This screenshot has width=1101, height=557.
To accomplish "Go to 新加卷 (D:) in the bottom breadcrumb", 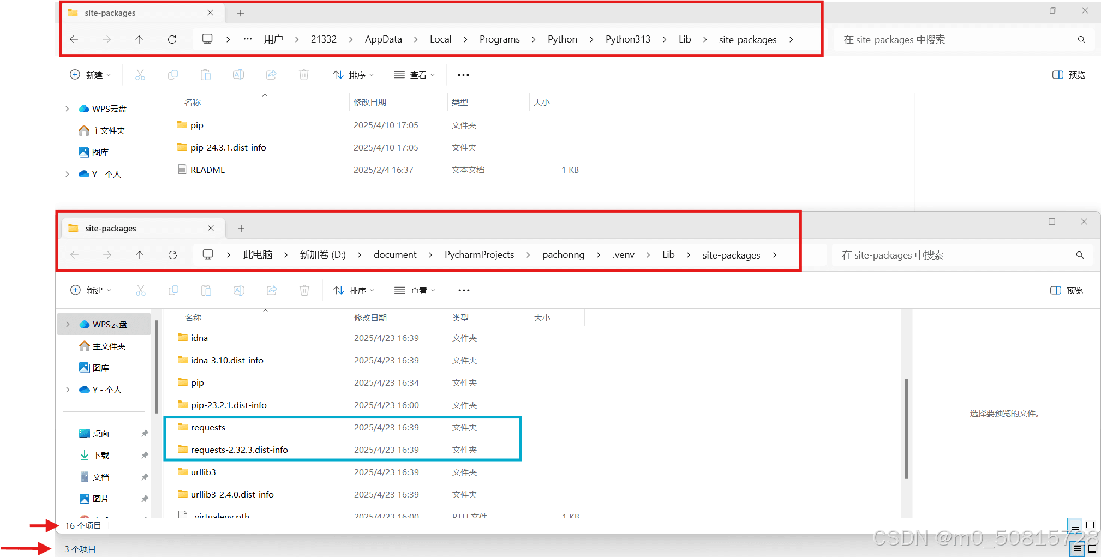I will point(322,255).
